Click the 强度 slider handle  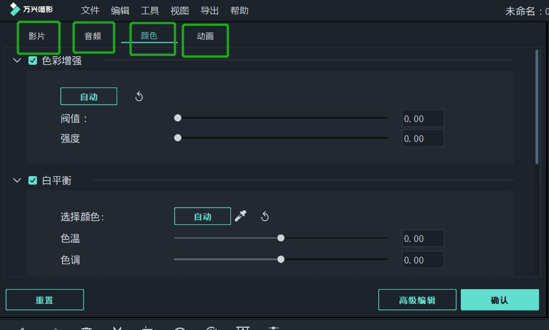pyautogui.click(x=178, y=138)
